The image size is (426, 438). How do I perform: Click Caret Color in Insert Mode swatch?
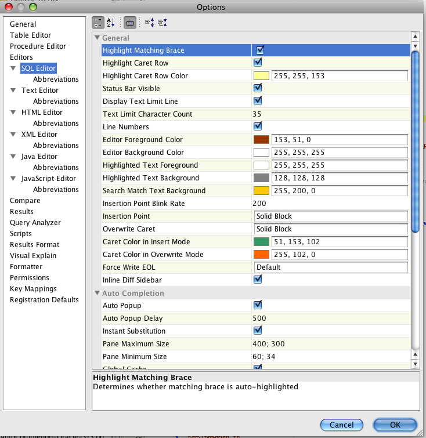point(261,242)
